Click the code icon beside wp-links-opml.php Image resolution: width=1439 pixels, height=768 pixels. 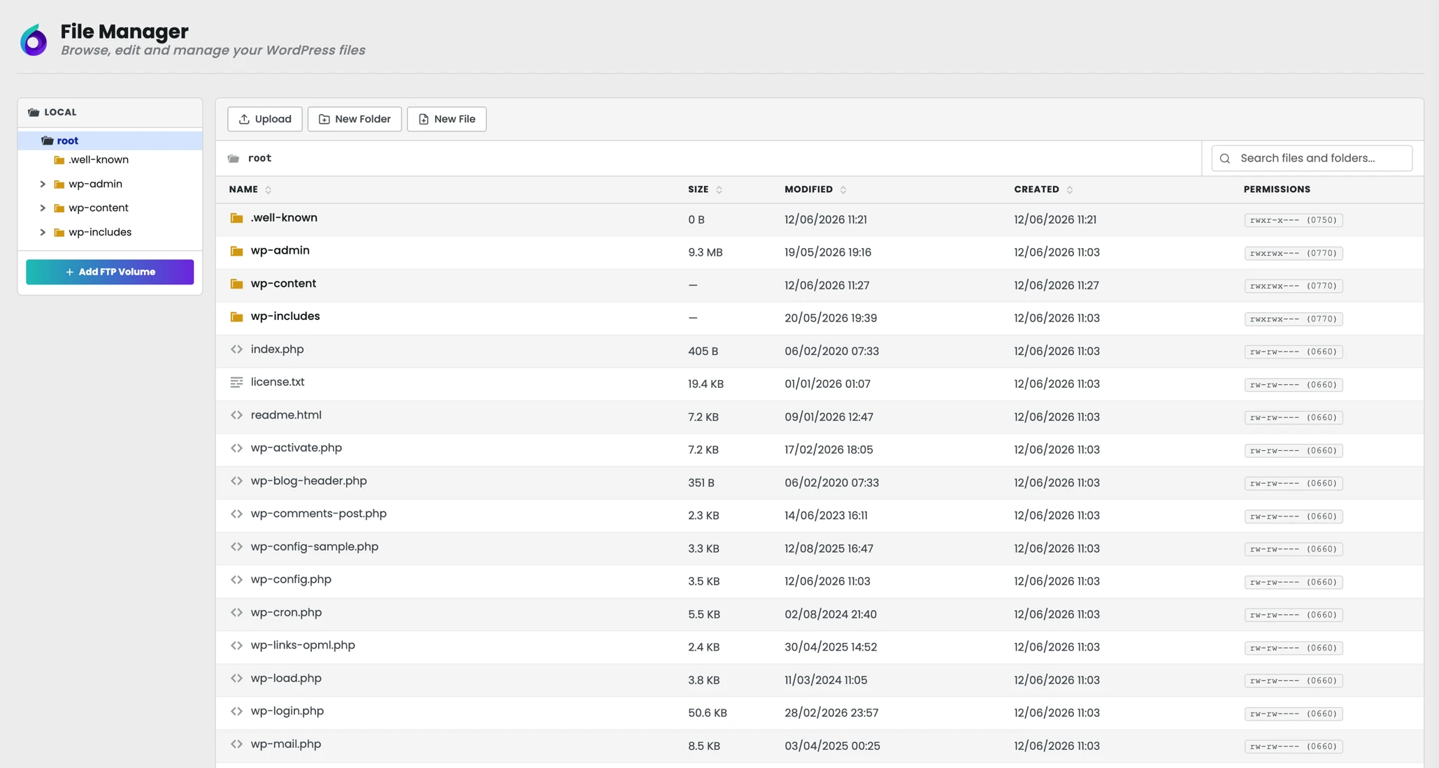pyautogui.click(x=236, y=645)
